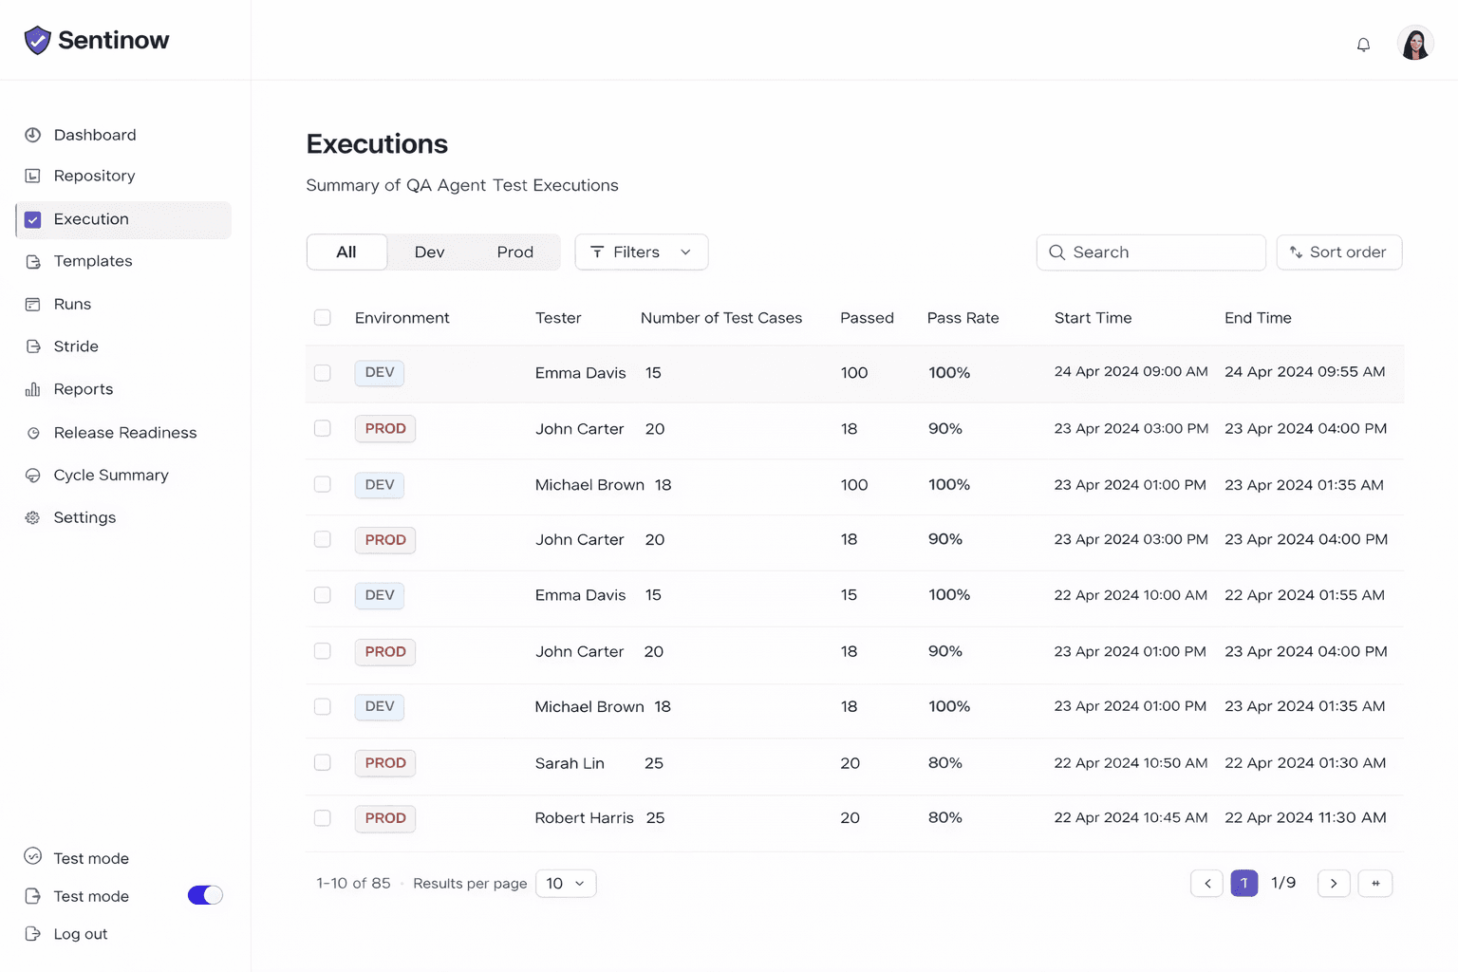This screenshot has height=972, width=1458.
Task: Click the Log out icon
Action: coord(33,934)
